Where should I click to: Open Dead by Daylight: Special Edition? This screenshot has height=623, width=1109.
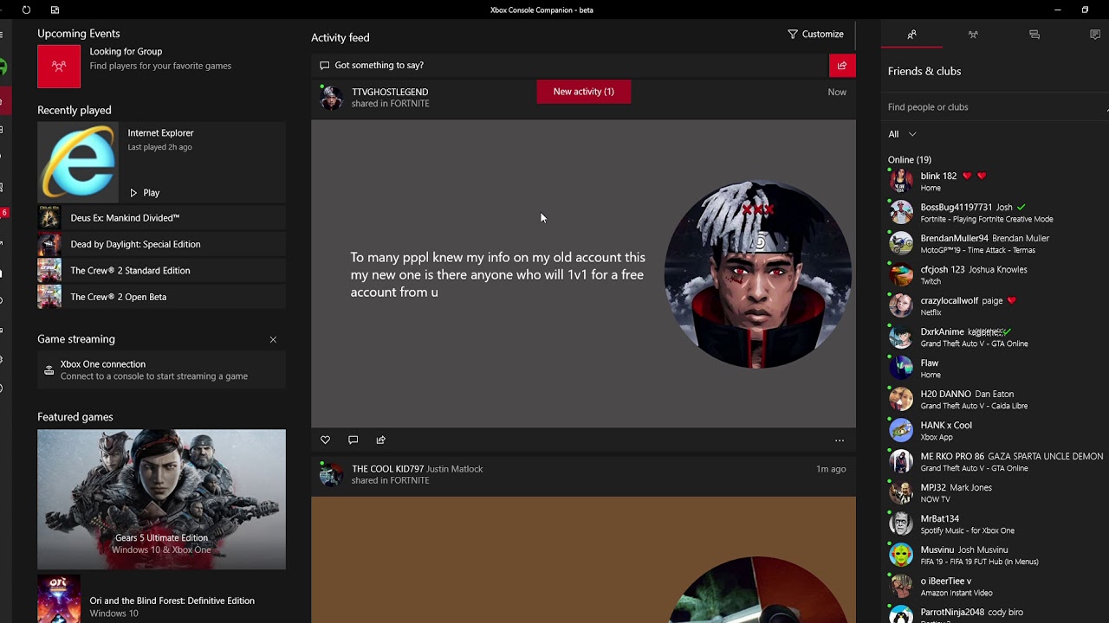pos(161,244)
